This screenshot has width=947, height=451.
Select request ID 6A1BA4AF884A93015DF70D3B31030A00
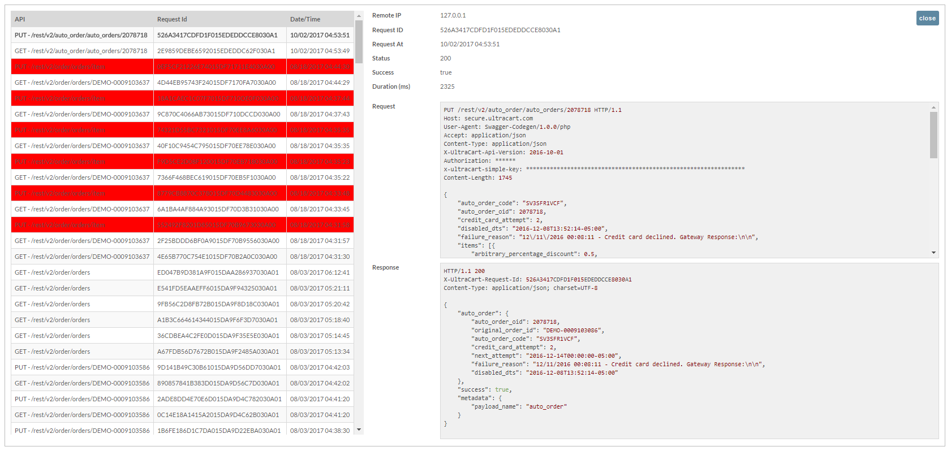click(183, 209)
